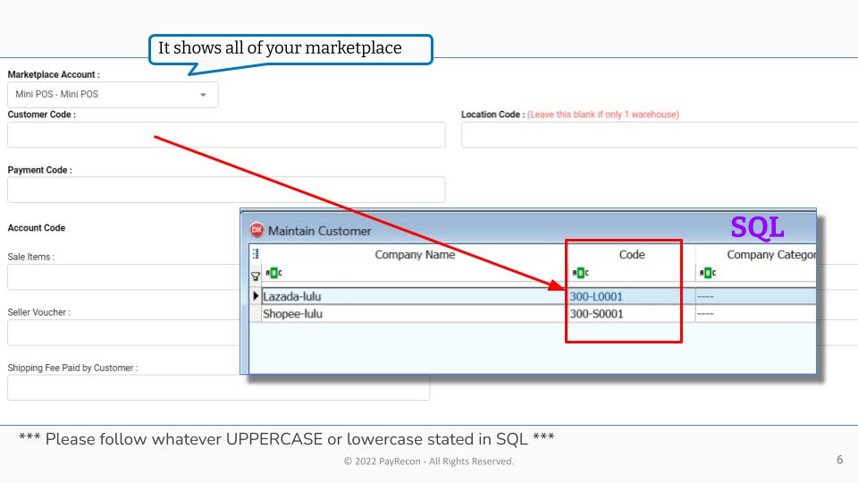This screenshot has height=483, width=858.
Task: Click the filter row funnel icon
Action: 256,275
